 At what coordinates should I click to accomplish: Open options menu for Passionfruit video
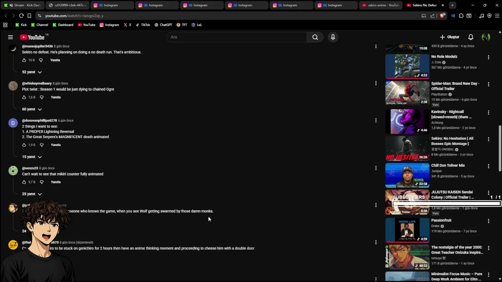point(488,221)
